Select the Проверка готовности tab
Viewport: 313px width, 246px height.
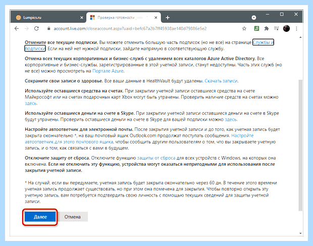pyautogui.click(x=124, y=18)
